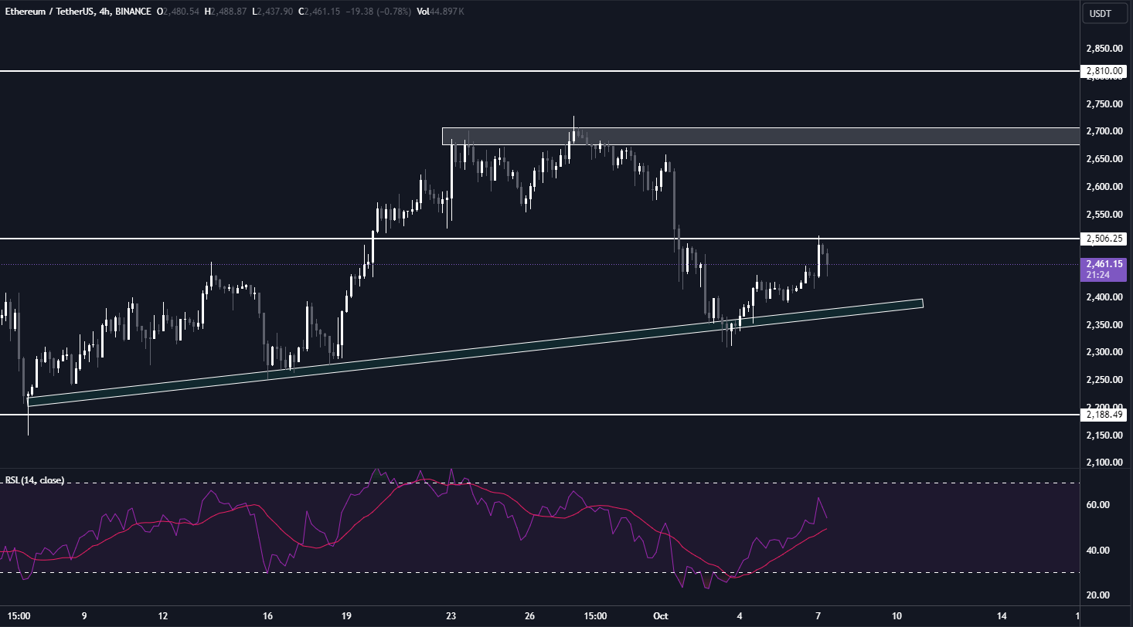The height and width of the screenshot is (627, 1133).
Task: Click the 26 date label on the time axis
Action: tap(529, 616)
